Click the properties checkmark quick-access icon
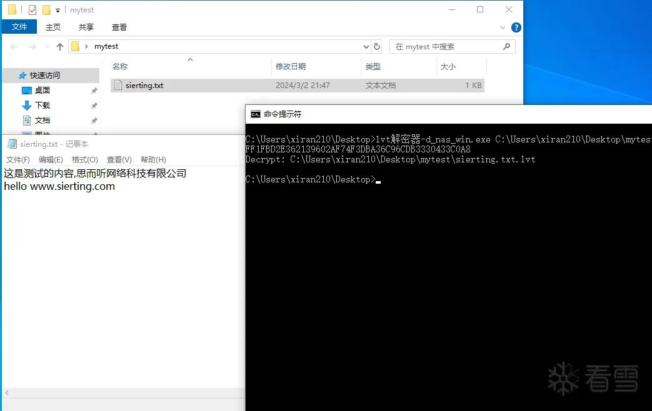The height and width of the screenshot is (411, 652). click(33, 9)
